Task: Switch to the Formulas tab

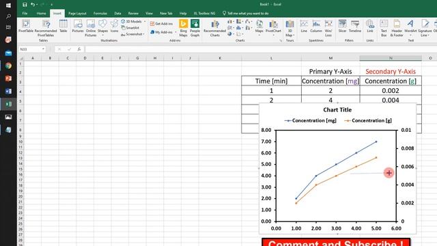Action: pos(100,14)
